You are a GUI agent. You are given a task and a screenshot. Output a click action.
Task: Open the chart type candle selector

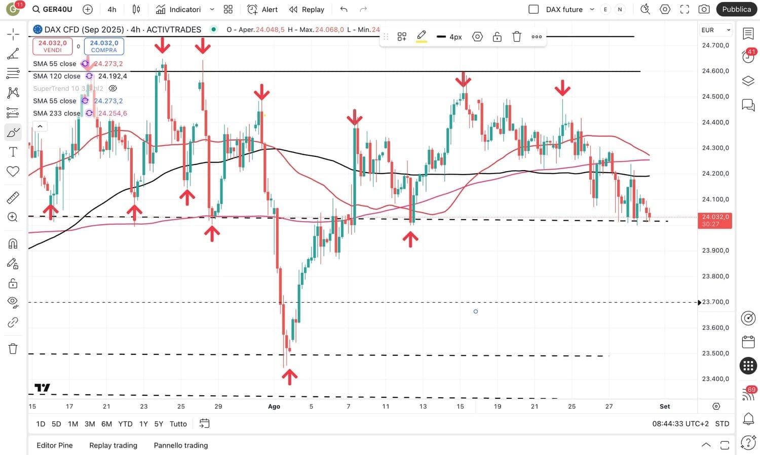(x=136, y=9)
